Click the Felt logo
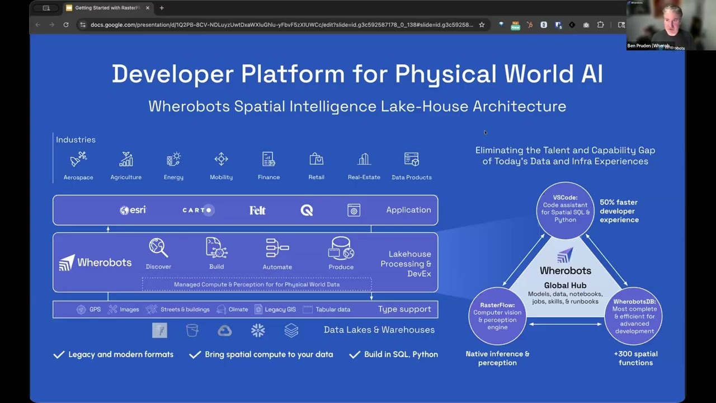 pyautogui.click(x=257, y=210)
